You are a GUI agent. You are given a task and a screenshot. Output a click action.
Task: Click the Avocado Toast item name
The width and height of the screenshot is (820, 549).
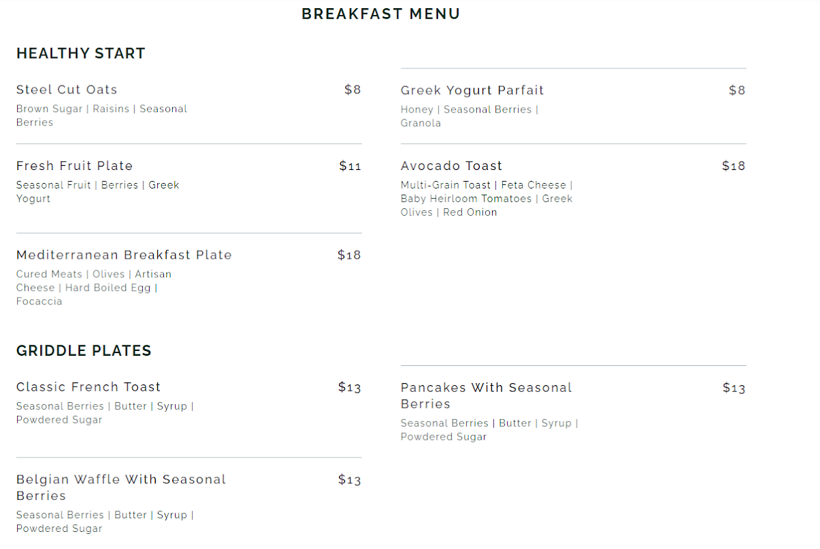coord(452,166)
